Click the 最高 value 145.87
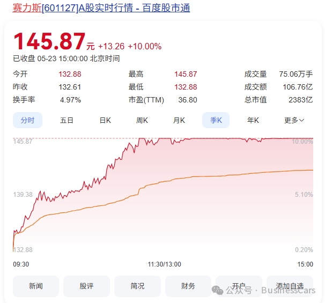 (186, 74)
